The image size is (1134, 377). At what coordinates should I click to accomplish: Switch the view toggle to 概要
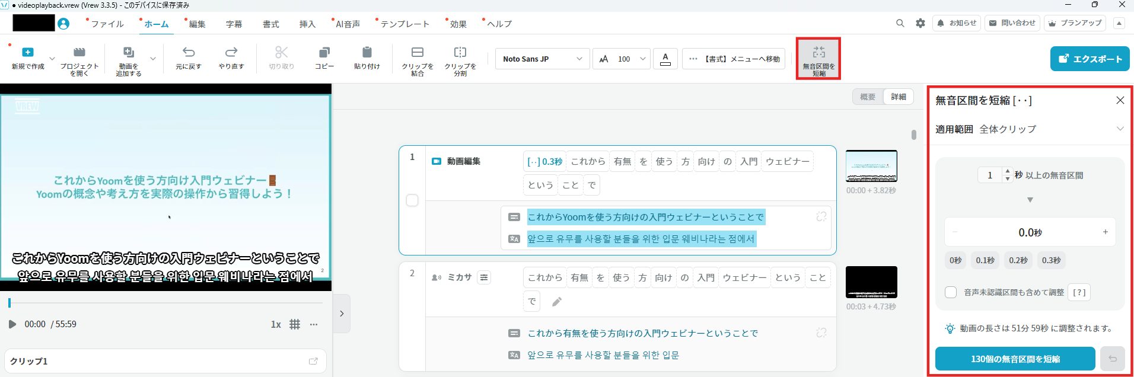[x=868, y=97]
